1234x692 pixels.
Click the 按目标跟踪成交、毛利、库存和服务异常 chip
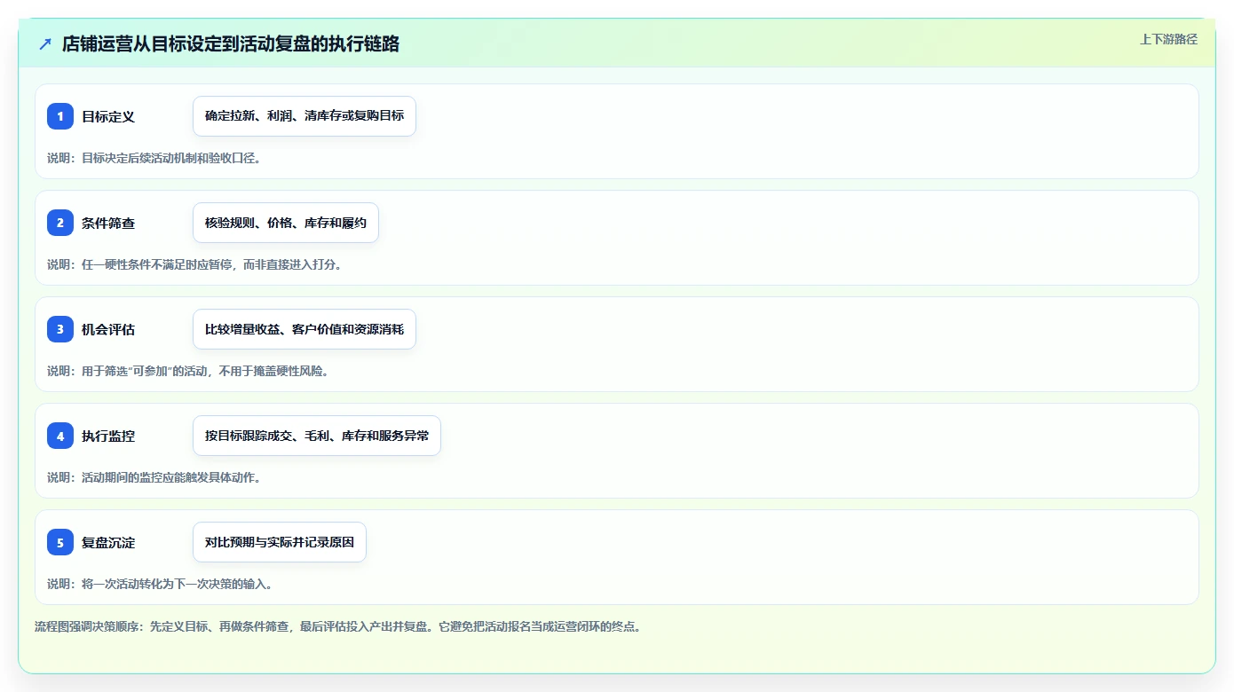(317, 436)
